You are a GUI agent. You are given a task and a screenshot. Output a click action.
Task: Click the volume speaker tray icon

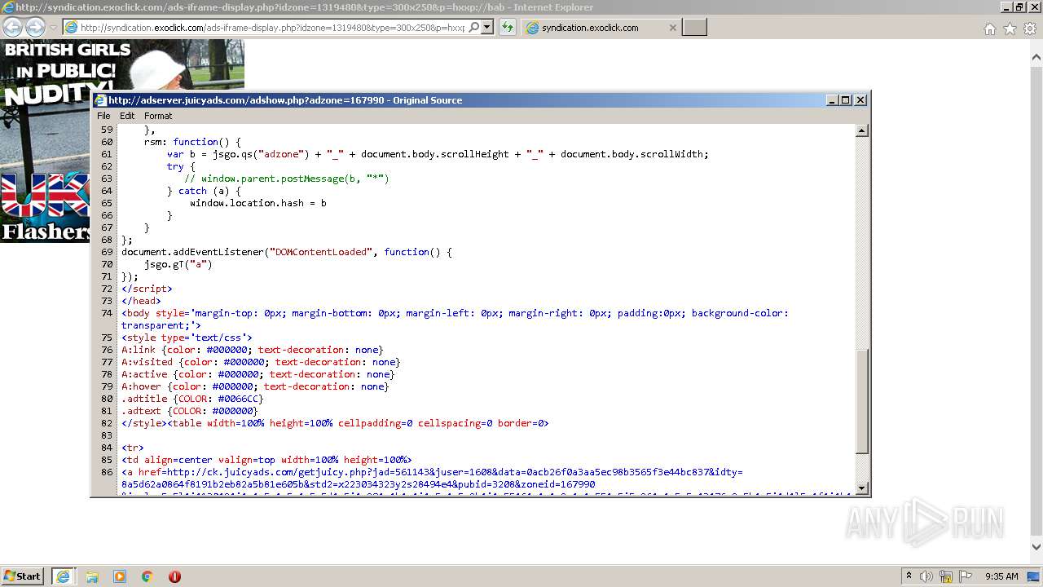926,576
